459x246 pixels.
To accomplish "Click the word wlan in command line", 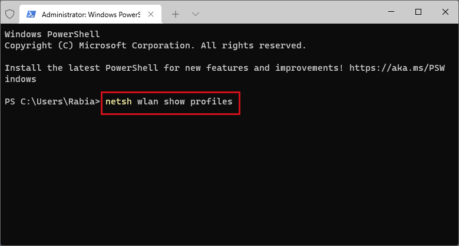I will point(147,101).
